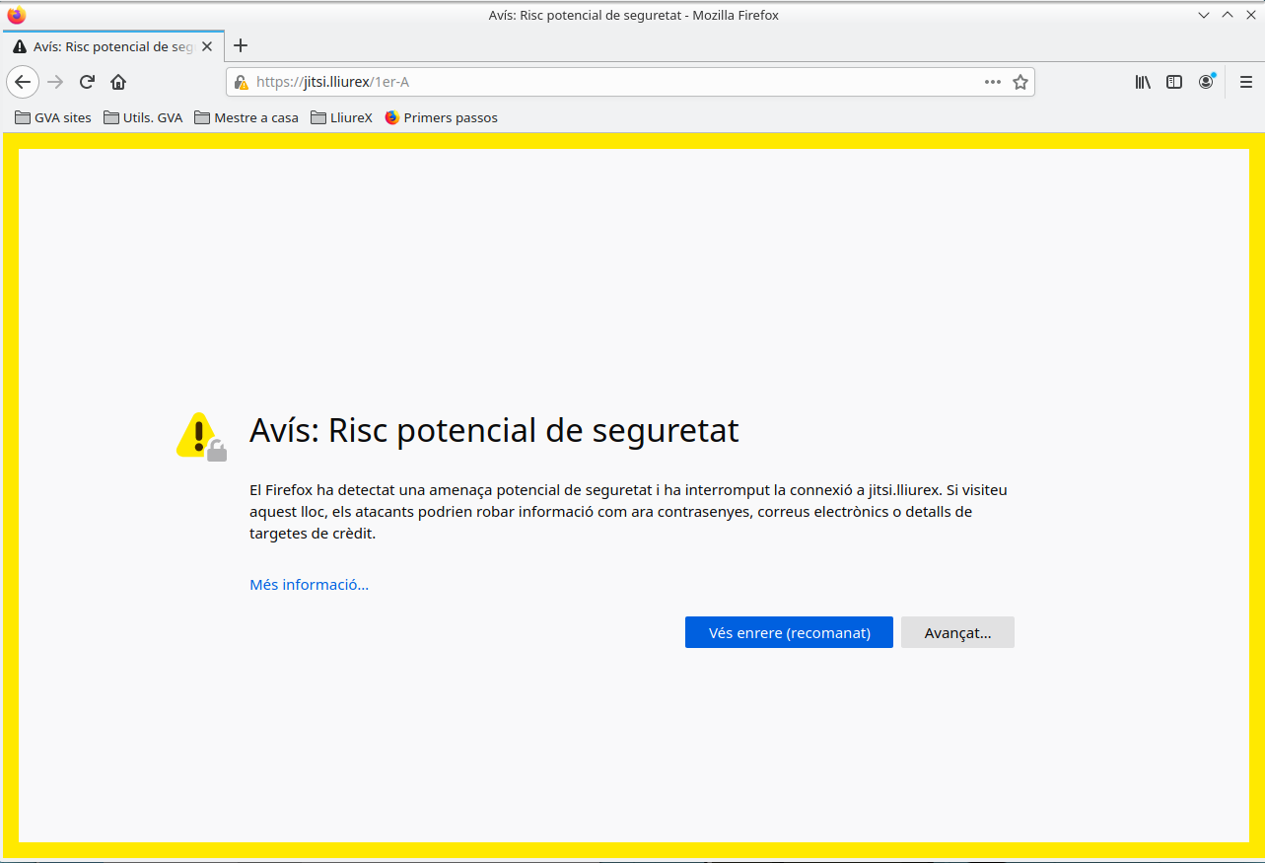Screen dimensions: 1265x863
Task: Click the connection warning padlock icon
Action: point(242,83)
